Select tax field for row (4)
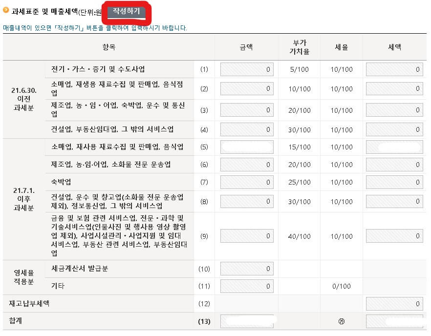This screenshot has width=431, height=336. [394, 130]
